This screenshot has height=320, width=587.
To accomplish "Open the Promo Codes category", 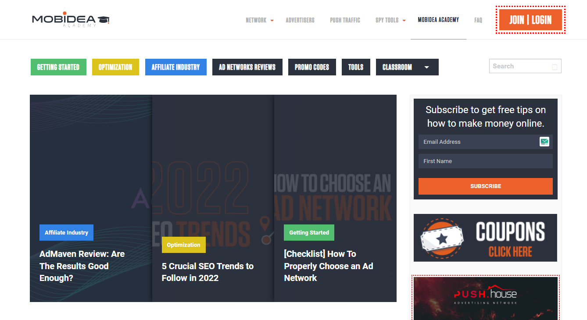I will [312, 67].
